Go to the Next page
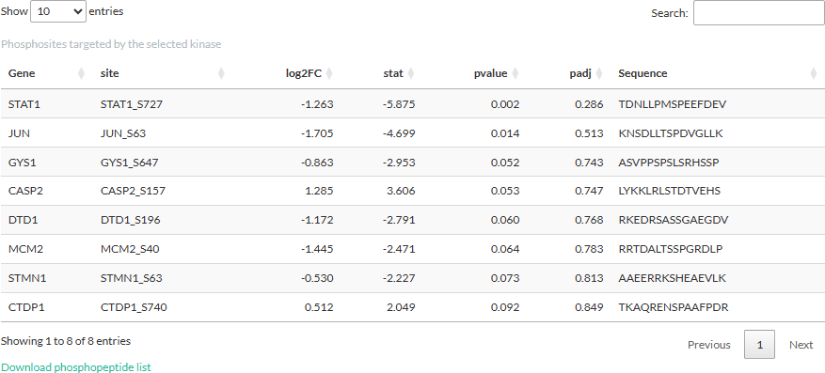 pos(801,345)
